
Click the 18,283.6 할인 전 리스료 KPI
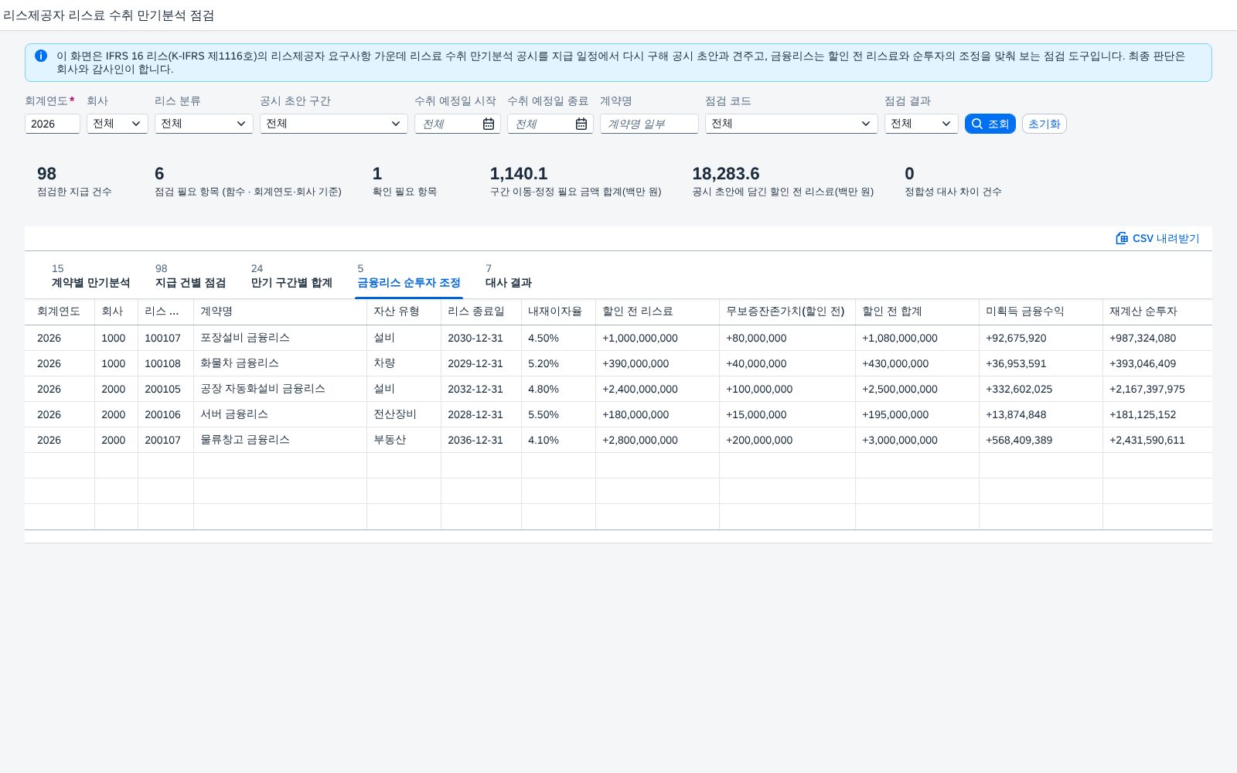782,181
